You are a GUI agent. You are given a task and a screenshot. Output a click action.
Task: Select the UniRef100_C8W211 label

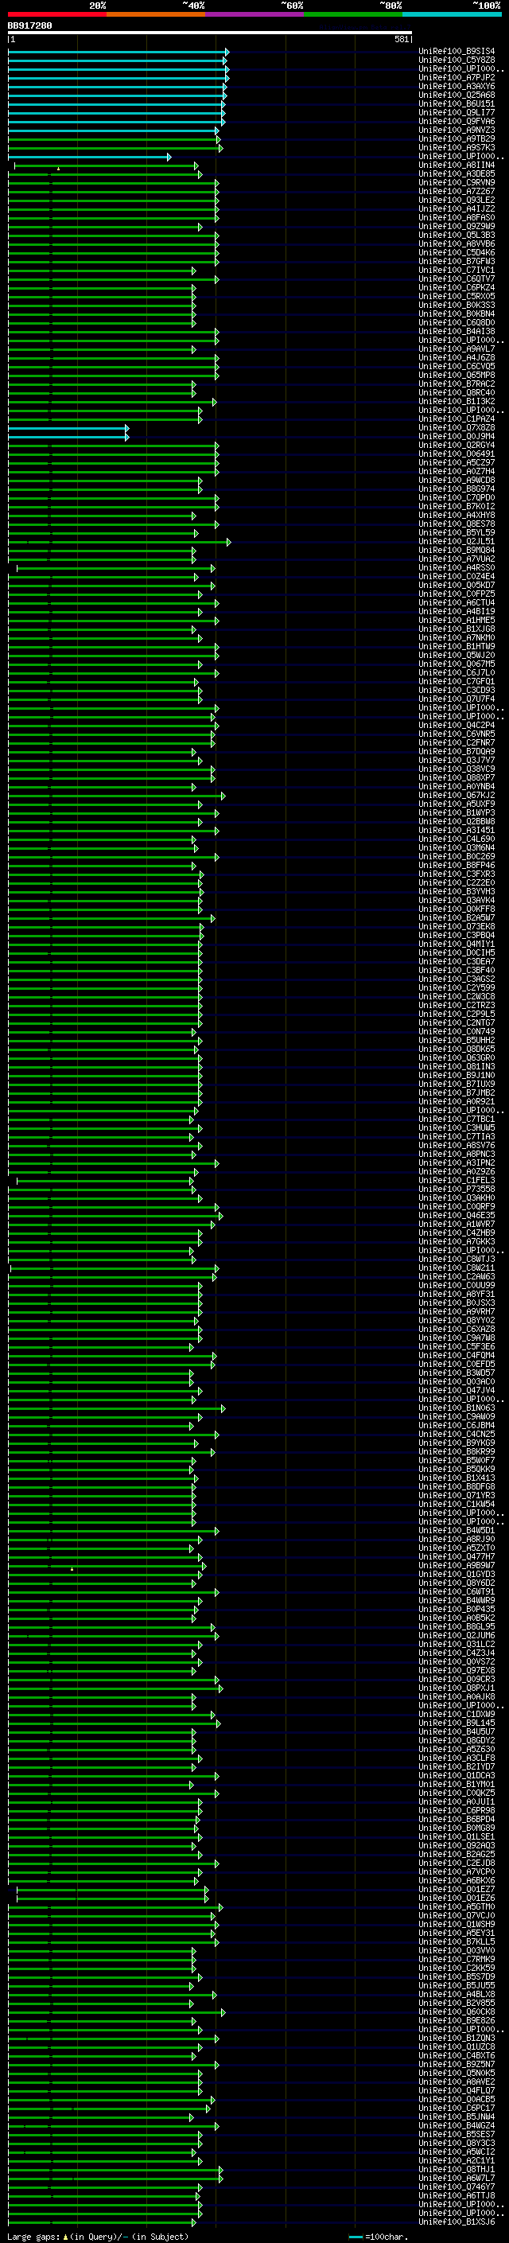(x=457, y=1268)
